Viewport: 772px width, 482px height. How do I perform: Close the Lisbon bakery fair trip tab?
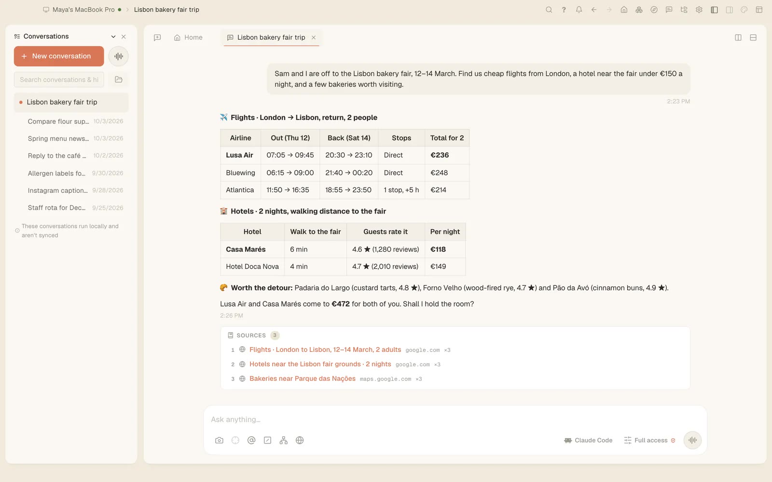coord(314,38)
